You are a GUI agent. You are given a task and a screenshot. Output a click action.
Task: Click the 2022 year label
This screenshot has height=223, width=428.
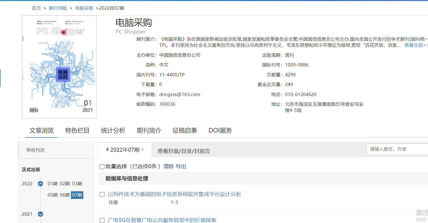pos(27,184)
